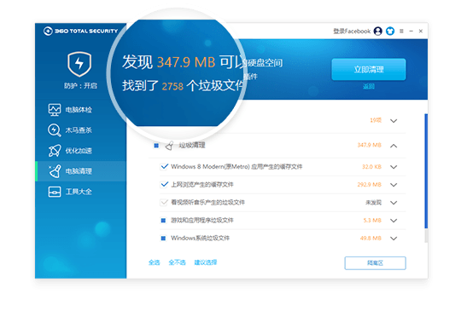
Task: Toggle 游戏和应用程序垃圾文件 checkbox
Action: (x=163, y=221)
